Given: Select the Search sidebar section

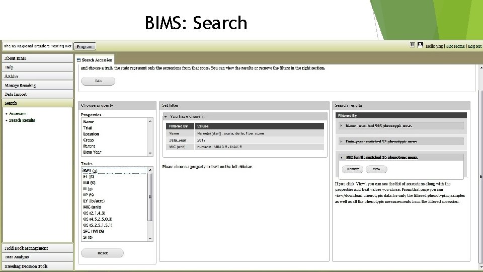Looking at the screenshot, I should click(38, 103).
